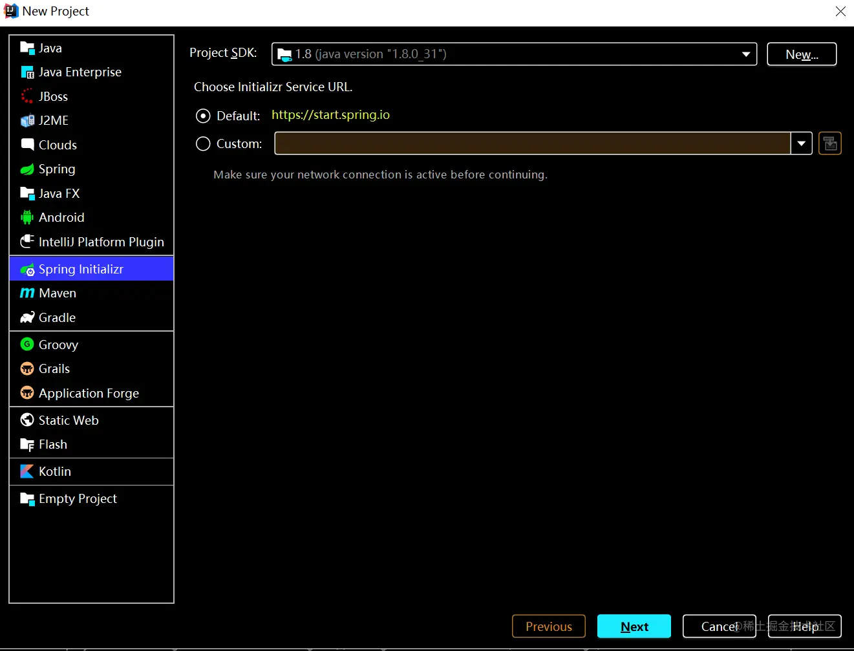
Task: Click the Clouds label text
Action: (58, 145)
